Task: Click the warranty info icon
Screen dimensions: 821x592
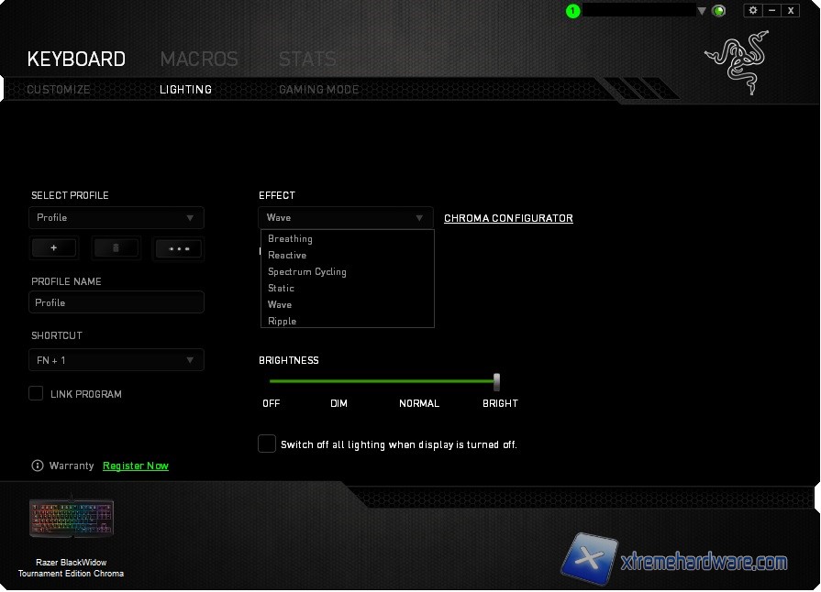Action: pyautogui.click(x=38, y=466)
